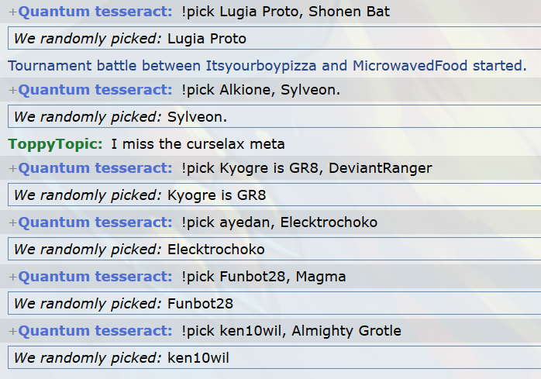The image size is (541, 379).
Task: Click Quantum tesseract username beside ayedan pick command
Action: coord(95,222)
